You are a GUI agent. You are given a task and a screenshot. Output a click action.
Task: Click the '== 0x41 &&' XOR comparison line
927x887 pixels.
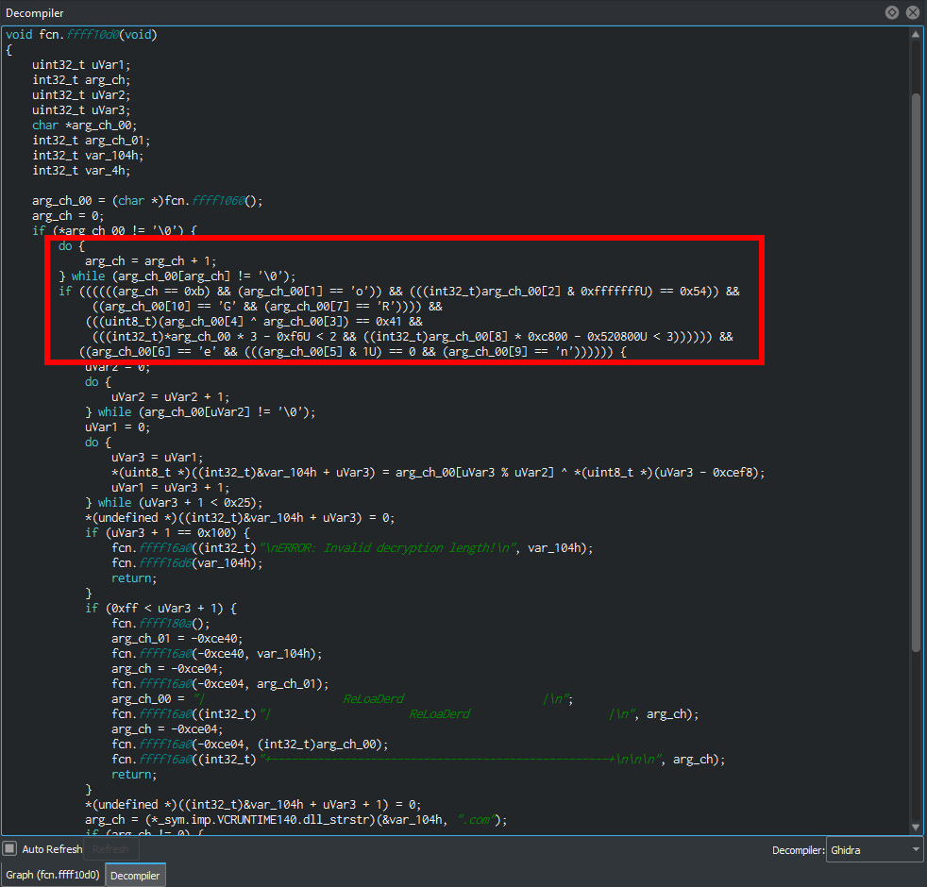click(x=254, y=321)
